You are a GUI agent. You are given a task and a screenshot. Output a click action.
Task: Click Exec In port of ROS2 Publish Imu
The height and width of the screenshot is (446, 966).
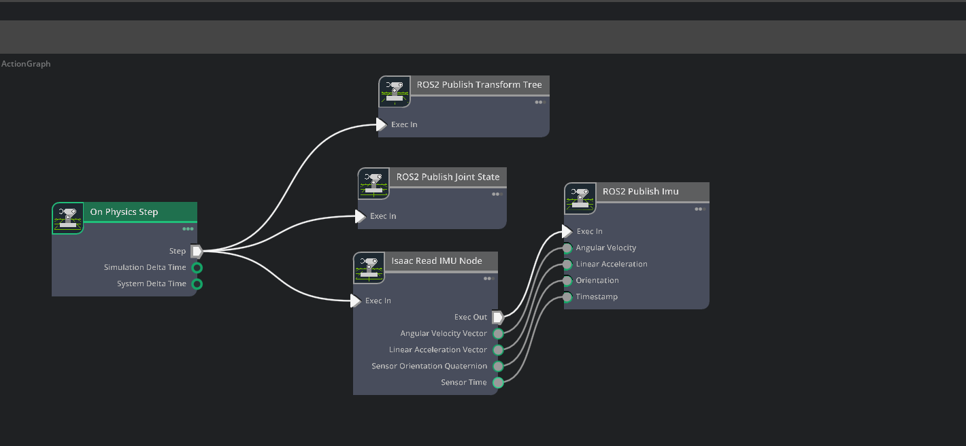tap(567, 231)
